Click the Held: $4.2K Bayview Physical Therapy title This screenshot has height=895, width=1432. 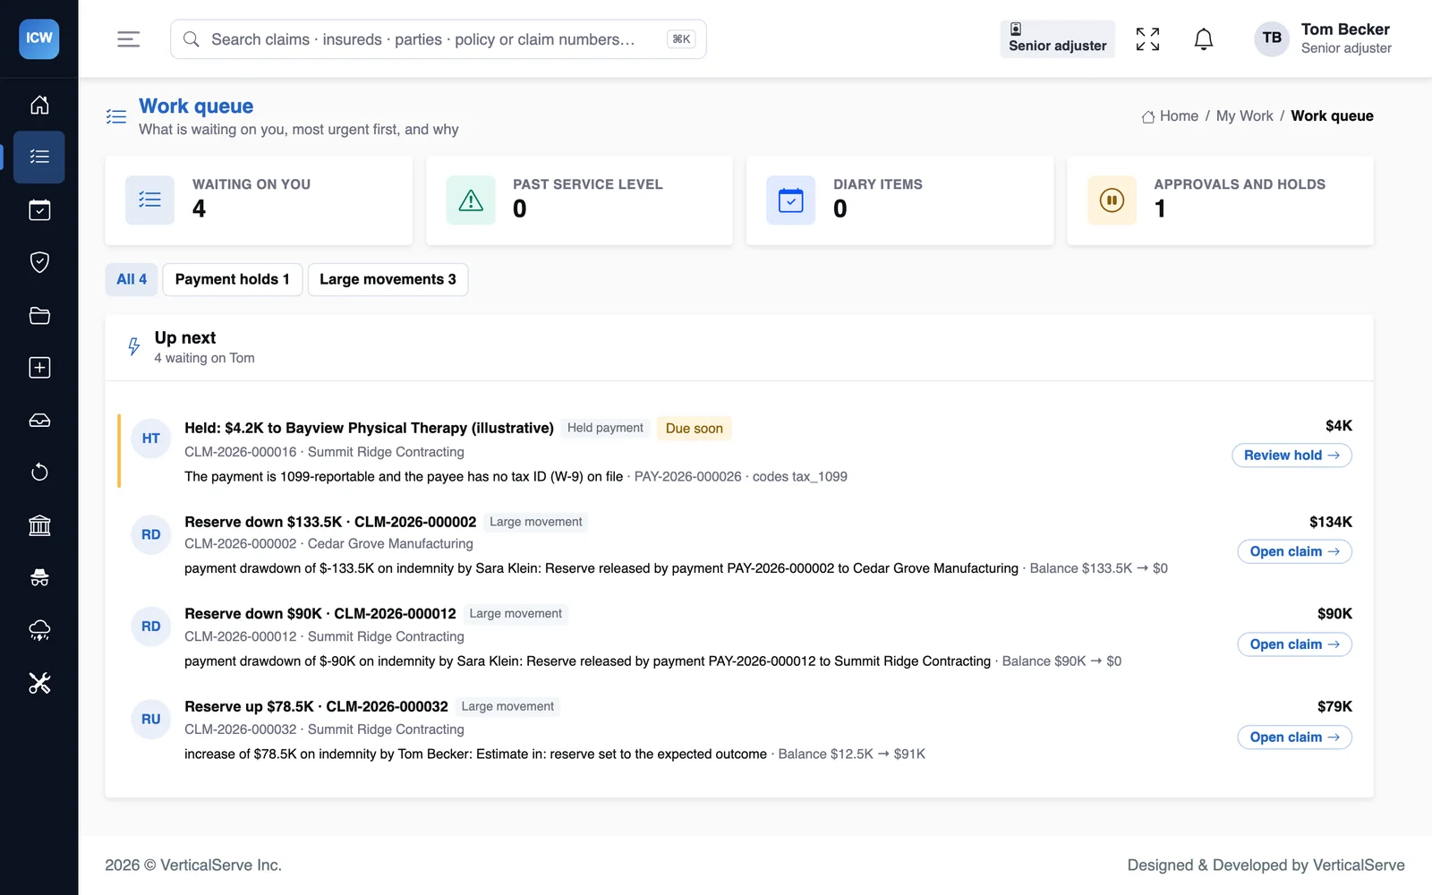pyautogui.click(x=369, y=428)
